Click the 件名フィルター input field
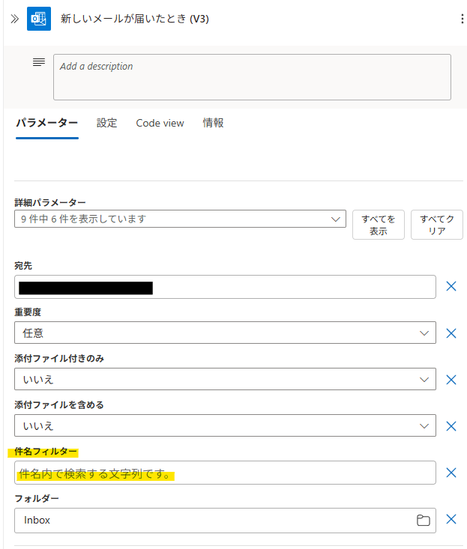This screenshot has width=467, height=549. click(x=225, y=473)
